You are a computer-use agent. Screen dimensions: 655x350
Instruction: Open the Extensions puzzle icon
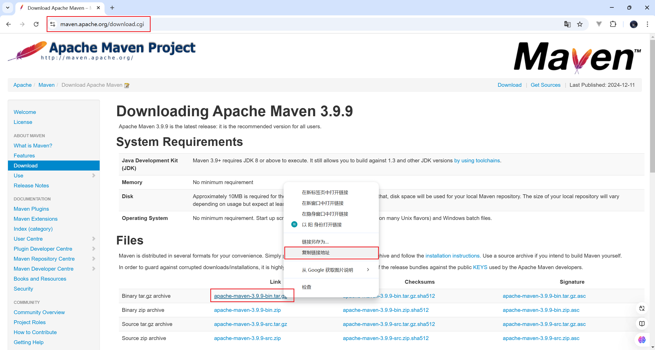pos(613,24)
